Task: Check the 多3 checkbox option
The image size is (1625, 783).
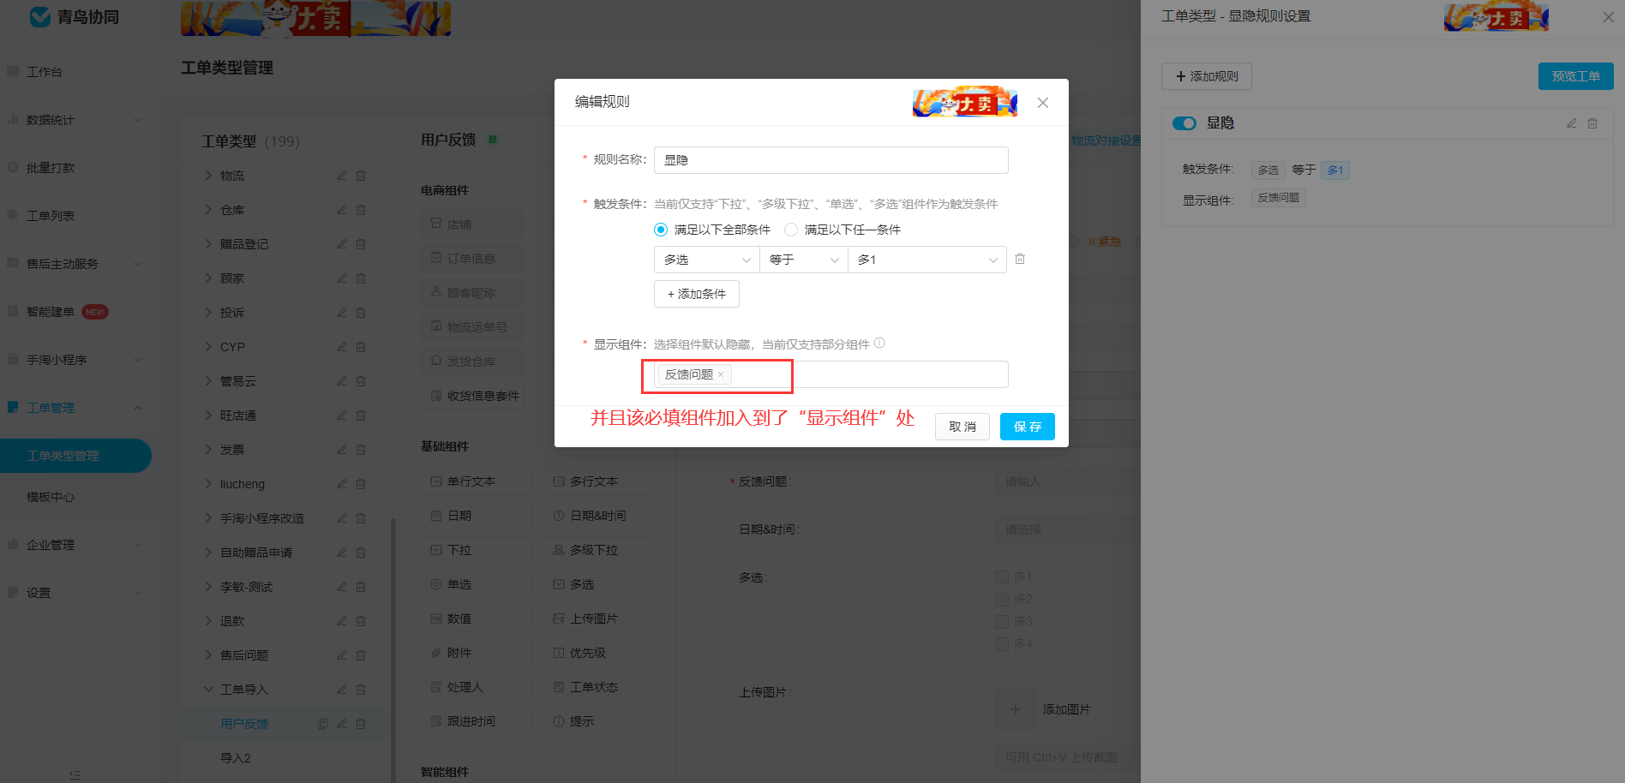Action: tap(1001, 621)
